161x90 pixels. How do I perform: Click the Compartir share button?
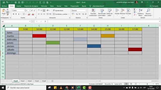click(154, 6)
